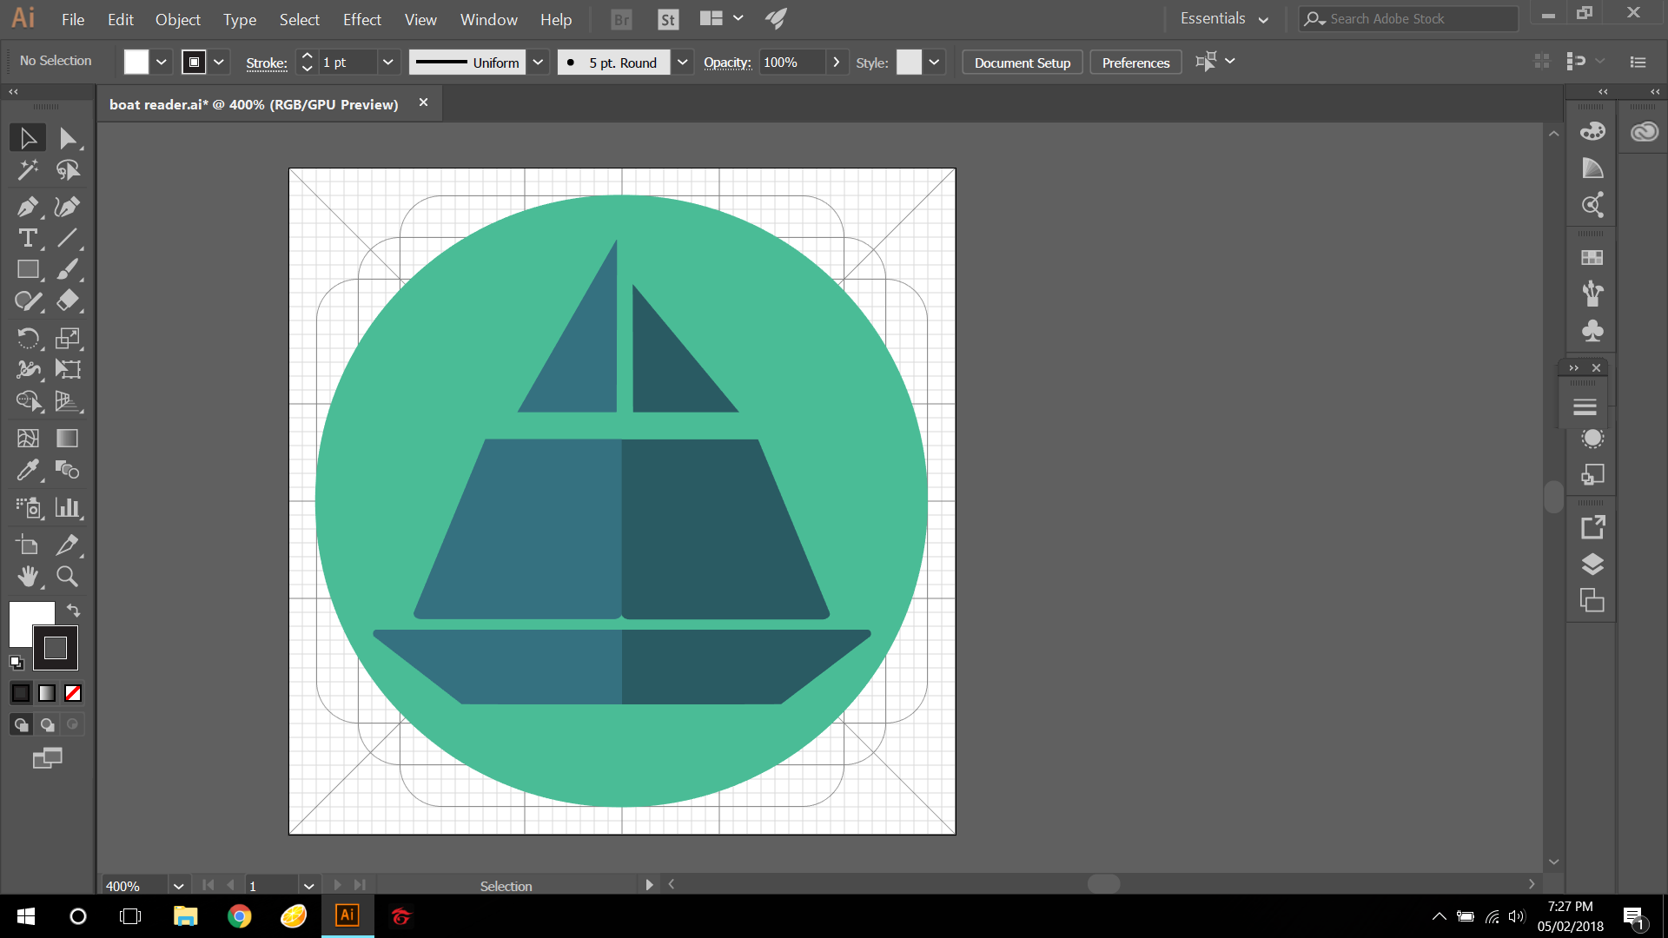Open the variable width profile dropdown
The height and width of the screenshot is (938, 1668).
[539, 62]
